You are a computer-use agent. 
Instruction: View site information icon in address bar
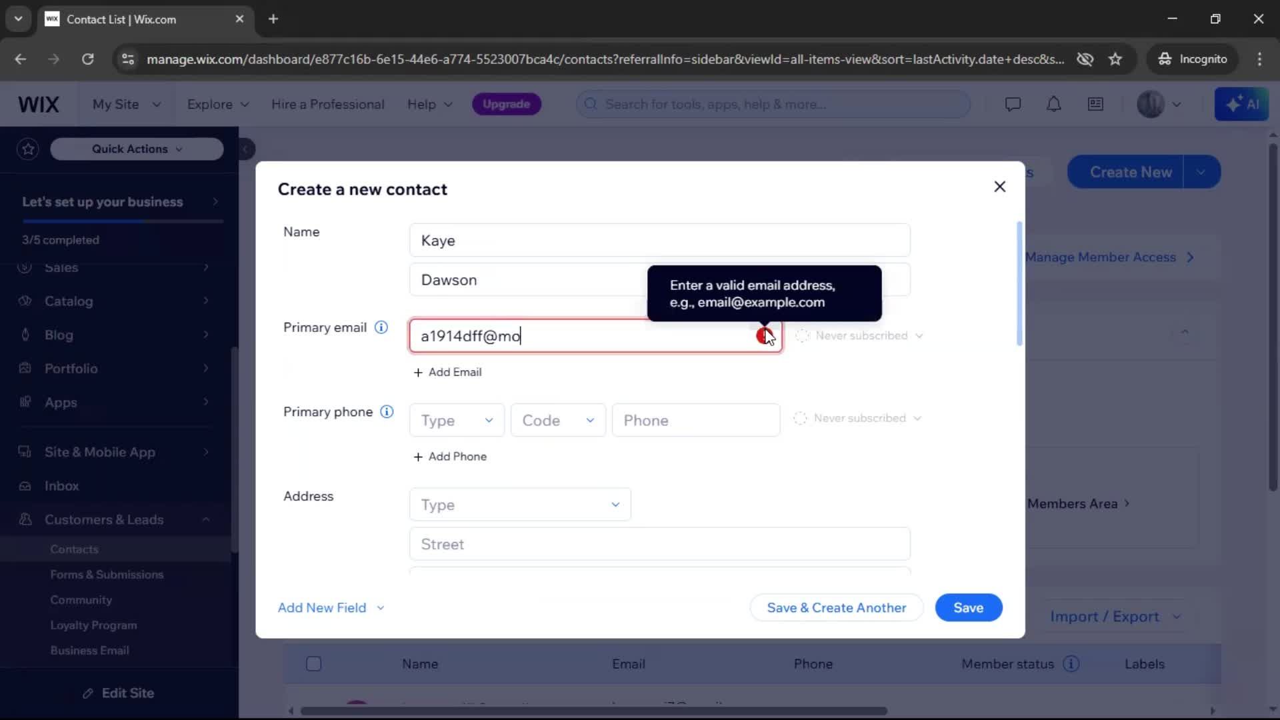[x=128, y=59]
